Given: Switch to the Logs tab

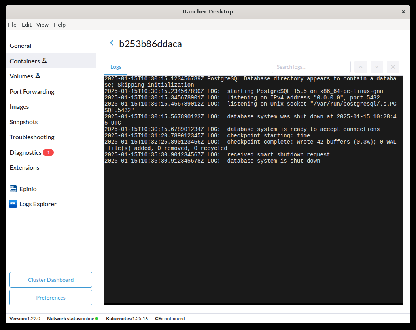Looking at the screenshot, I should coord(115,67).
